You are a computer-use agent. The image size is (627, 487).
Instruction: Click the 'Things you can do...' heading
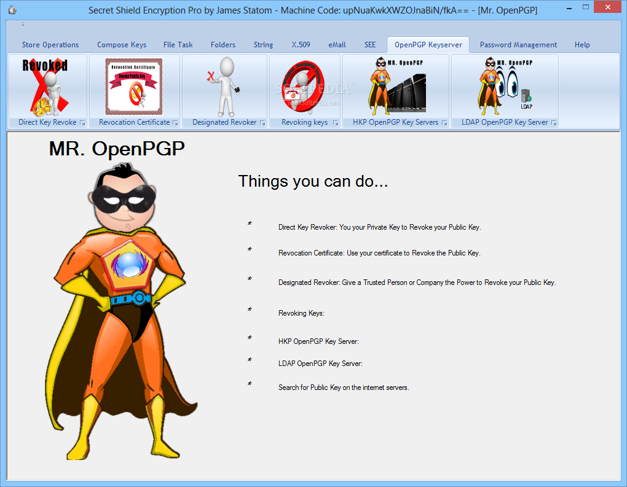(x=313, y=181)
